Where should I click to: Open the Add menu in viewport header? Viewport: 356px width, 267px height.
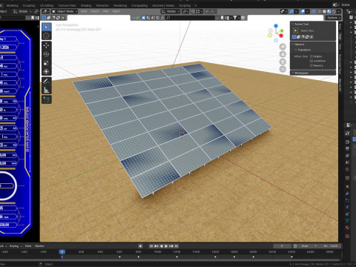coord(105,11)
